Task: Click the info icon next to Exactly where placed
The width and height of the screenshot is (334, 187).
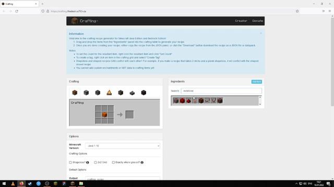Action: pyautogui.click(x=142, y=163)
